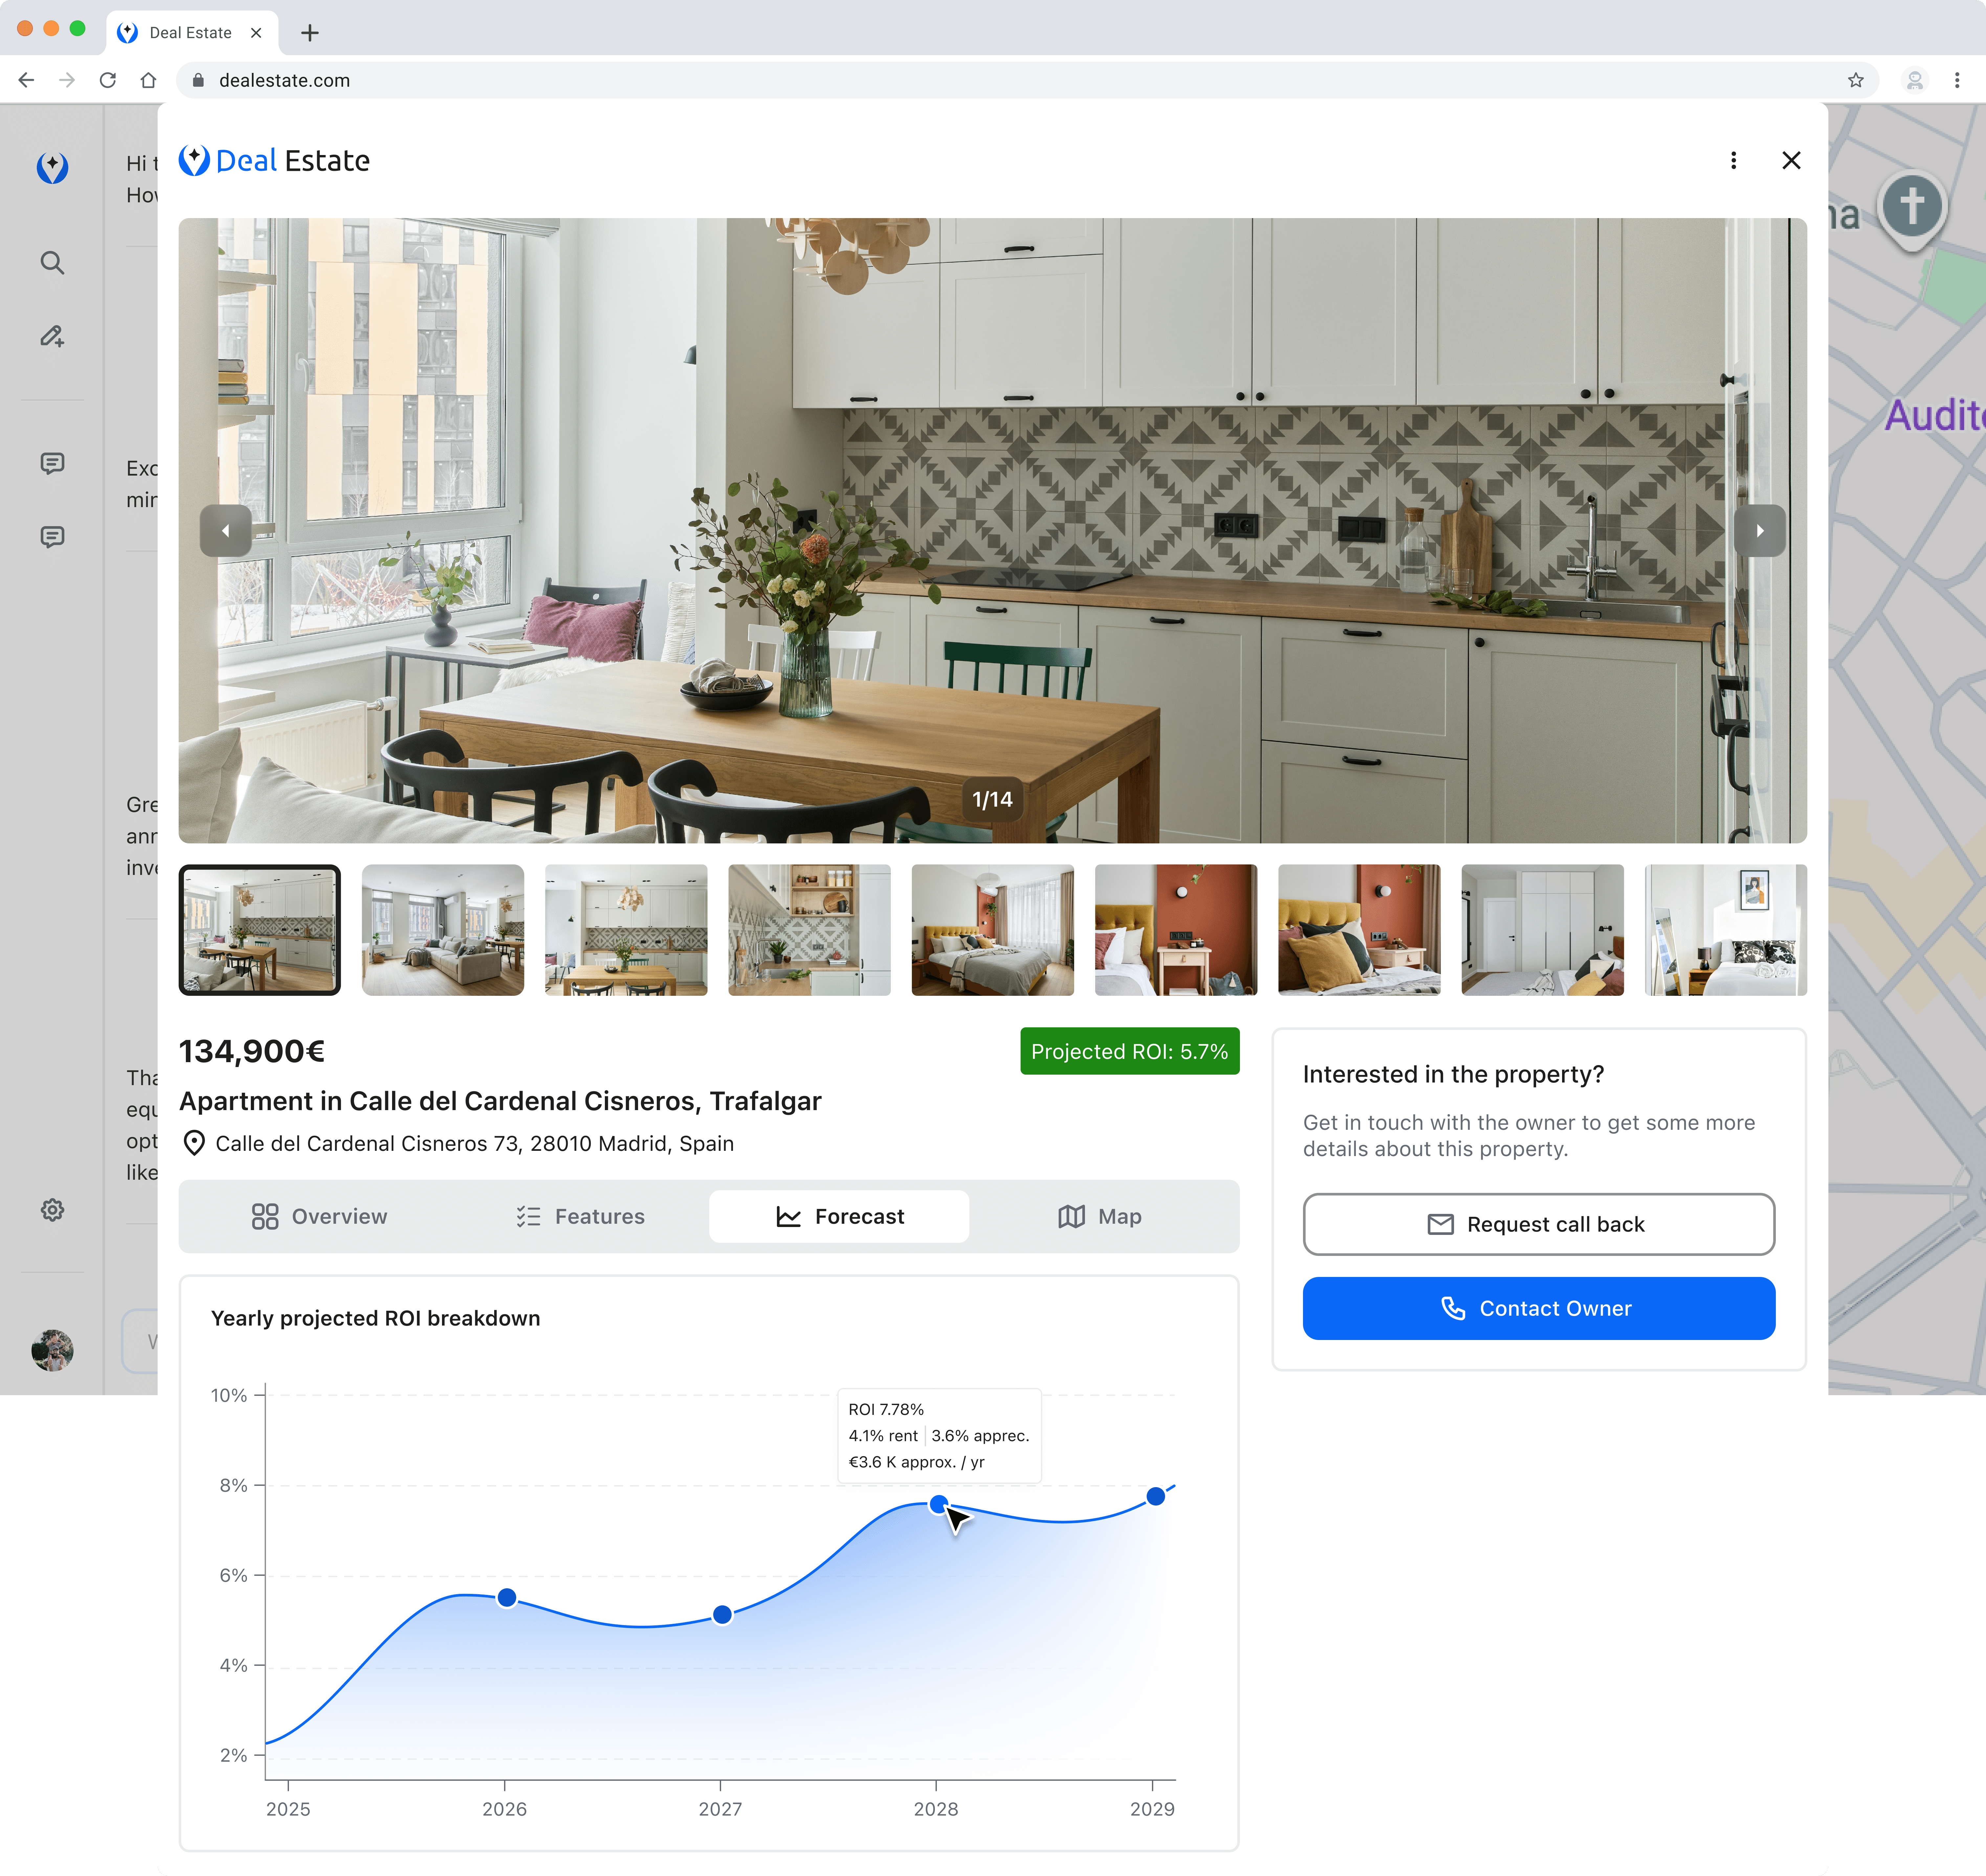The width and height of the screenshot is (1986, 1876).
Task: Select the Map tab
Action: coord(1099,1216)
